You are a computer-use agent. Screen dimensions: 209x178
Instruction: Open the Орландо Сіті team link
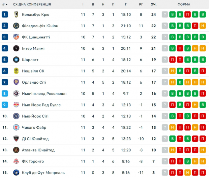click(x=34, y=82)
